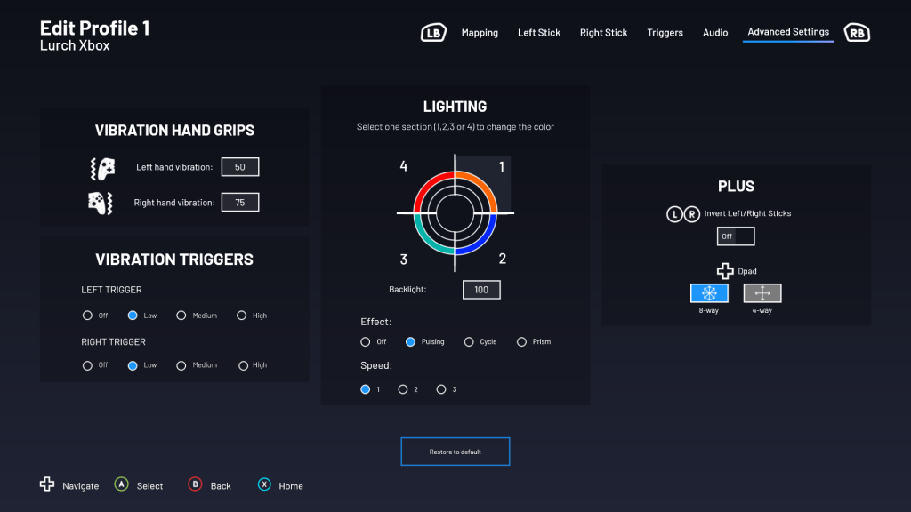The height and width of the screenshot is (512, 911).
Task: Select the 8-way Dpad icon
Action: pos(709,293)
